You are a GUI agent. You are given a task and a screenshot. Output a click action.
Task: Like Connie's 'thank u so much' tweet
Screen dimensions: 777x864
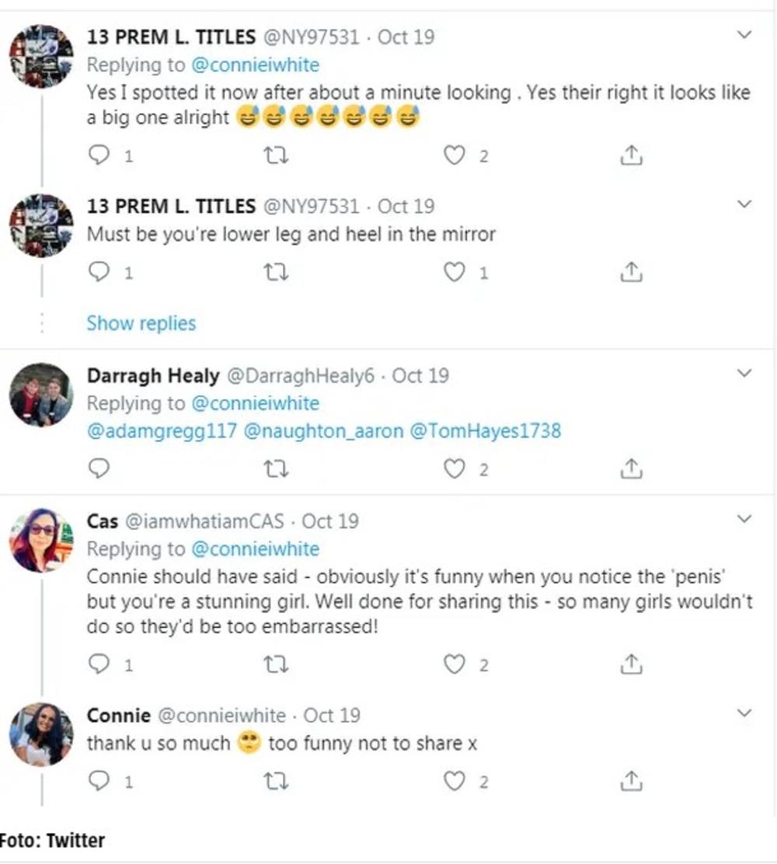454,782
